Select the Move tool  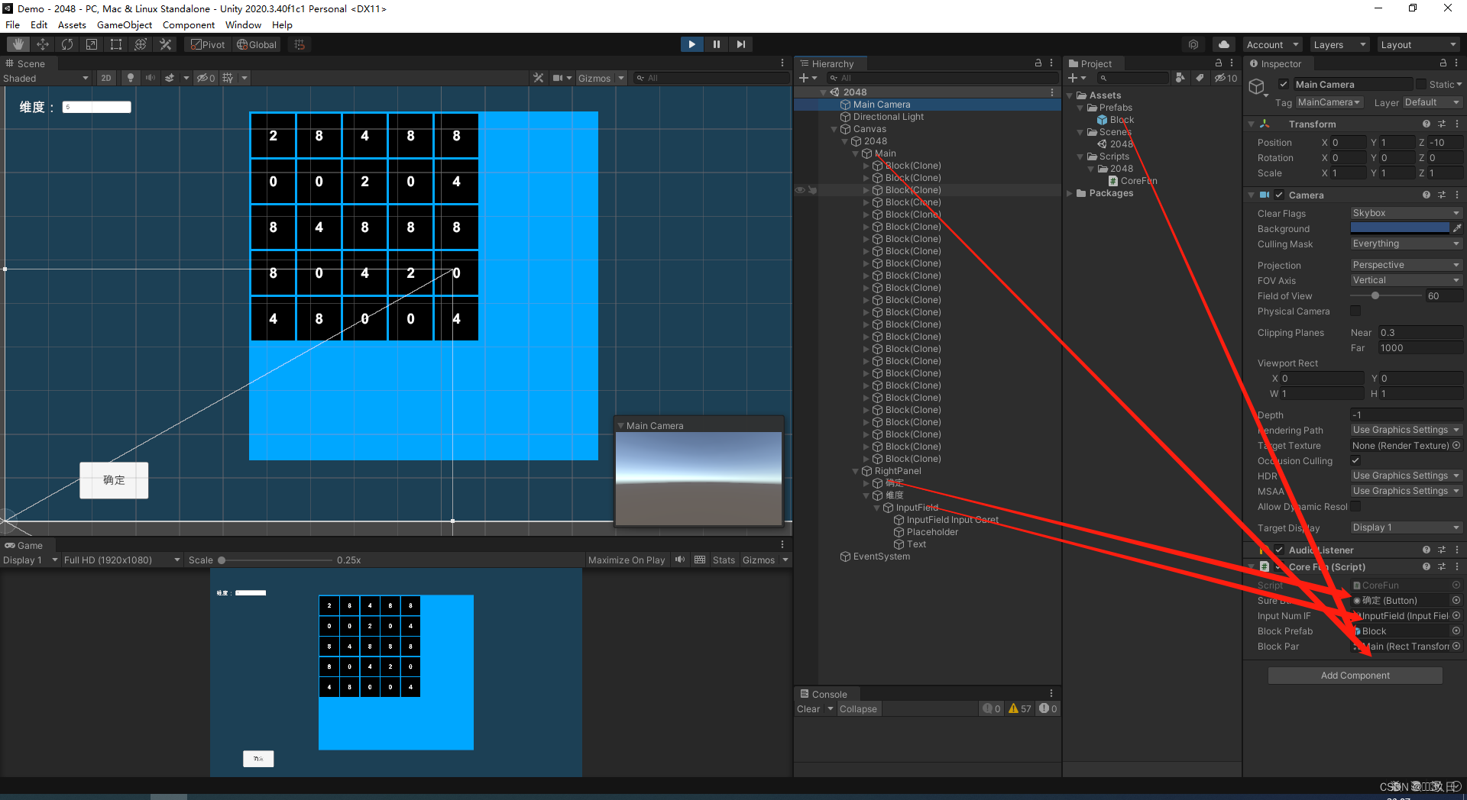[43, 44]
